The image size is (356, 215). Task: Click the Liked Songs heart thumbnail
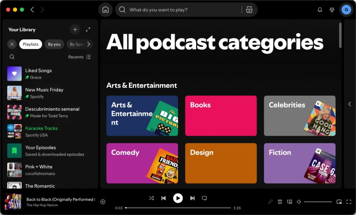click(x=14, y=74)
